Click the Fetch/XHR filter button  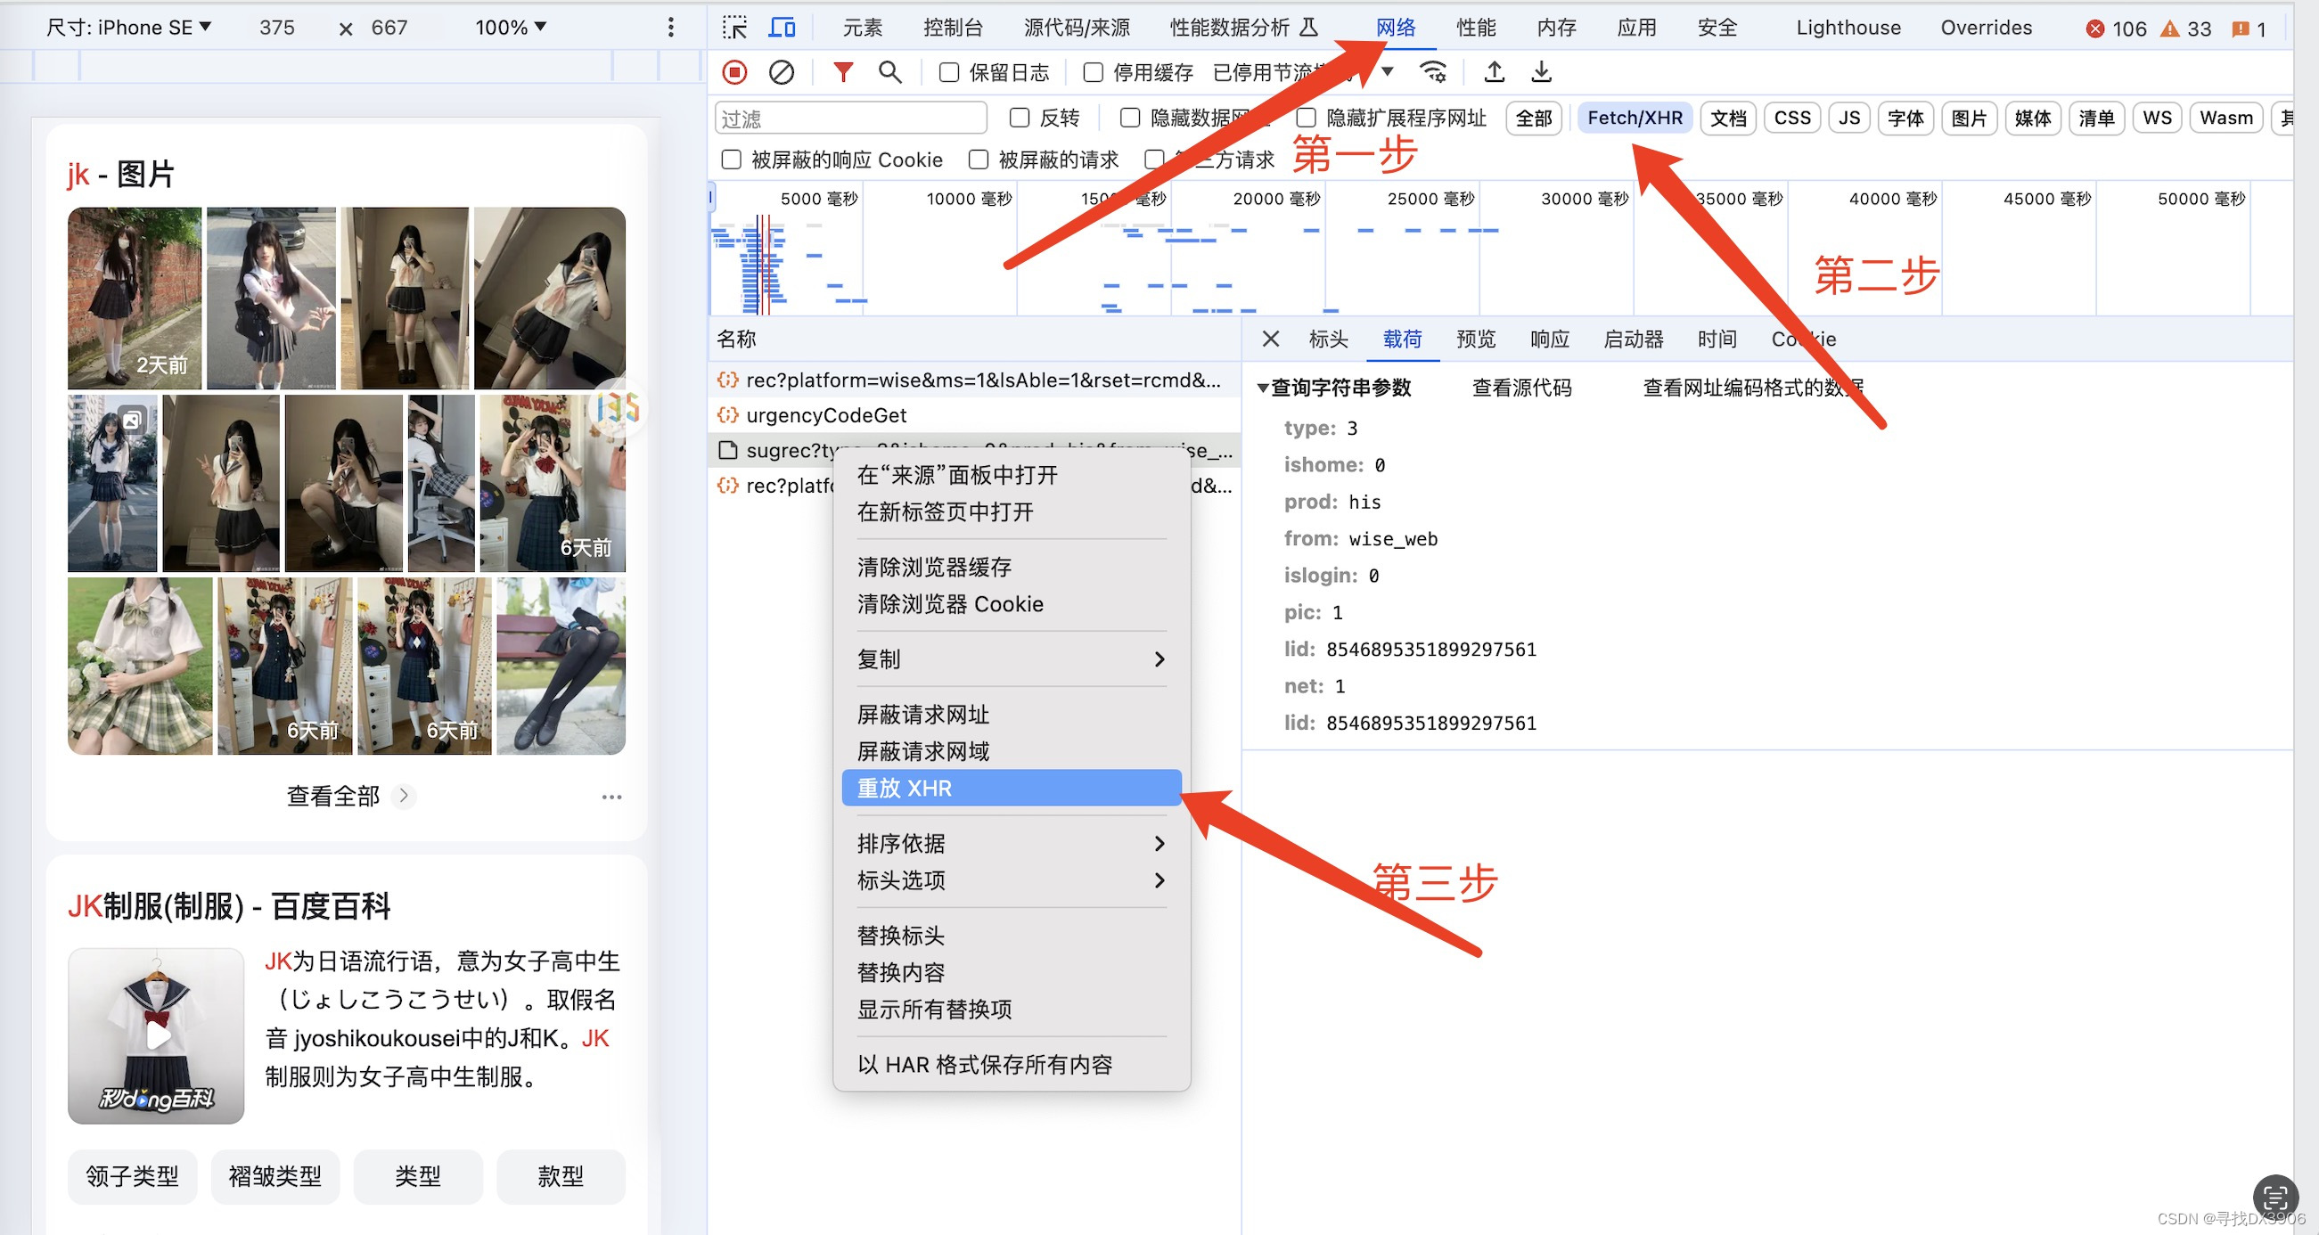tap(1634, 118)
